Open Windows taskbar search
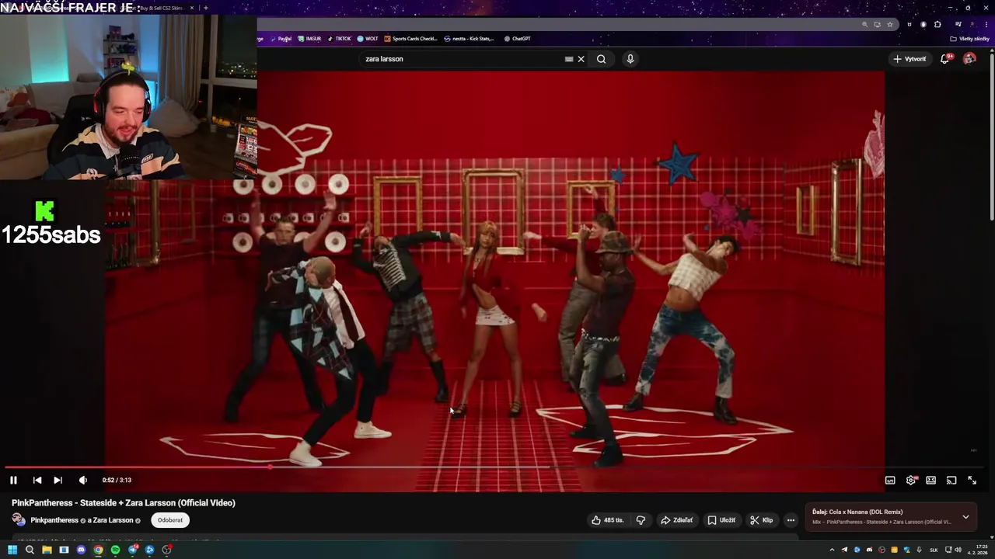Viewport: 995px width, 559px height. pyautogui.click(x=30, y=550)
